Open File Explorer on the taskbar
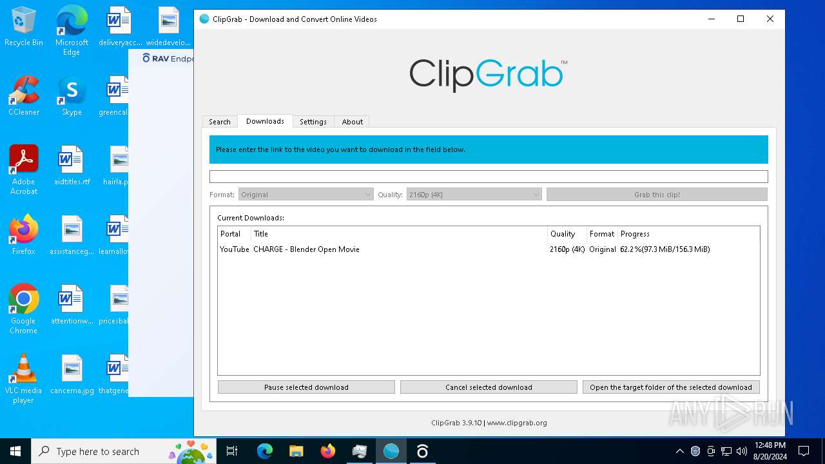This screenshot has width=825, height=464. pos(296,451)
